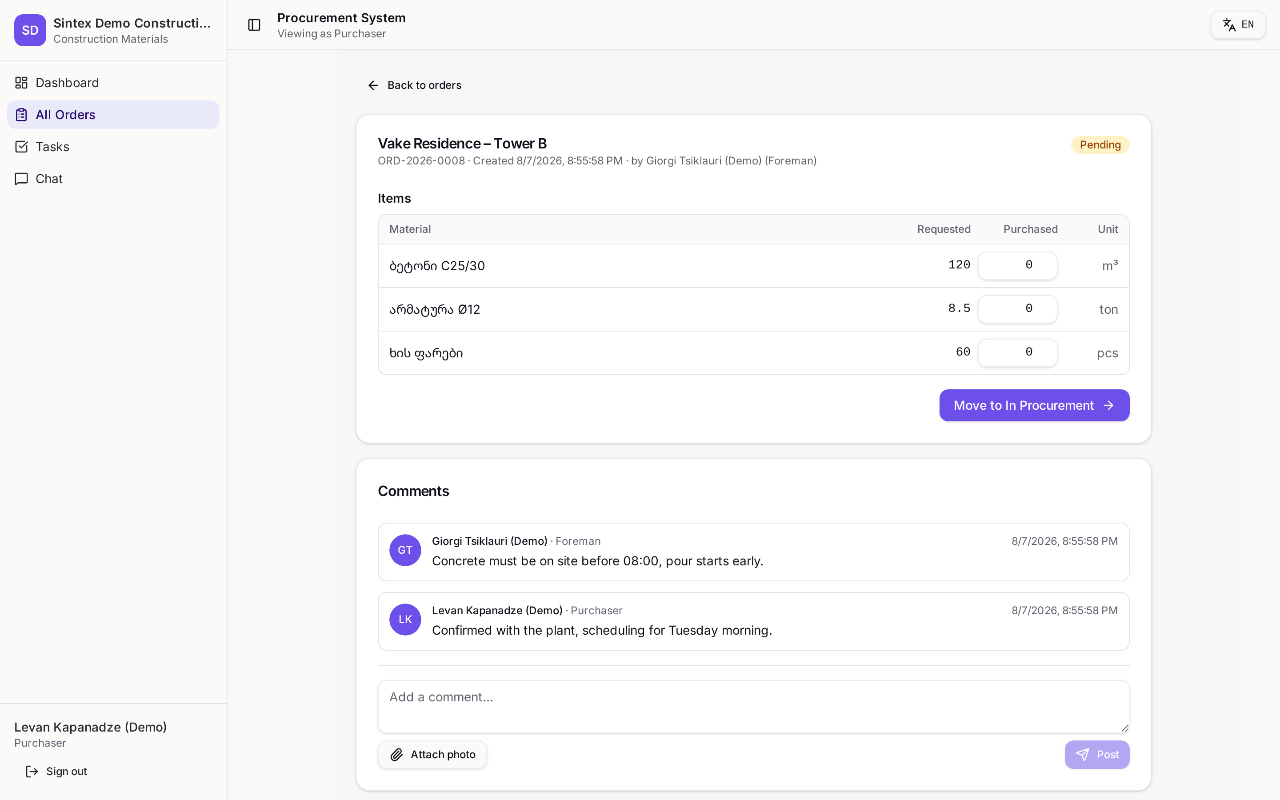1280x800 pixels.
Task: Click Giorgi's comment about concrete
Action: click(597, 561)
